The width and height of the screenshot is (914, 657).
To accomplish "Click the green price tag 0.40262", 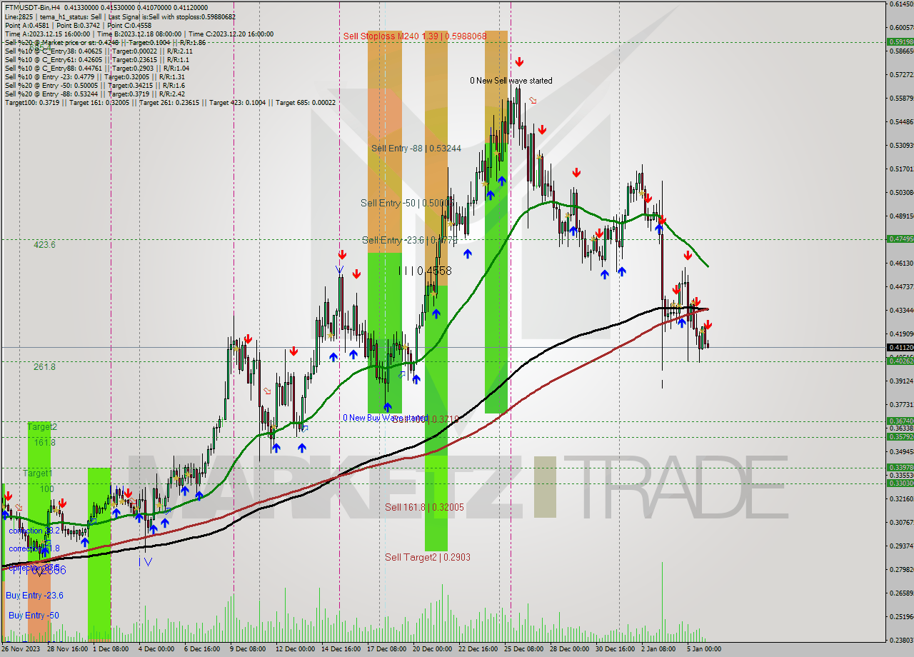I will click(x=900, y=361).
